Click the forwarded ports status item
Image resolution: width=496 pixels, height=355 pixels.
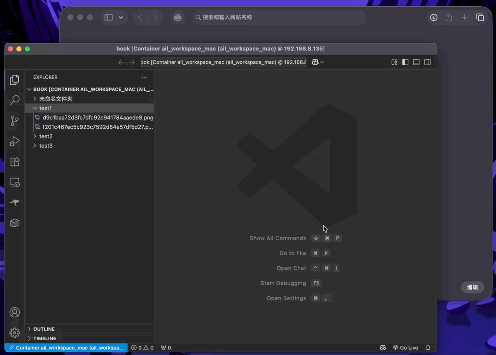point(166,348)
